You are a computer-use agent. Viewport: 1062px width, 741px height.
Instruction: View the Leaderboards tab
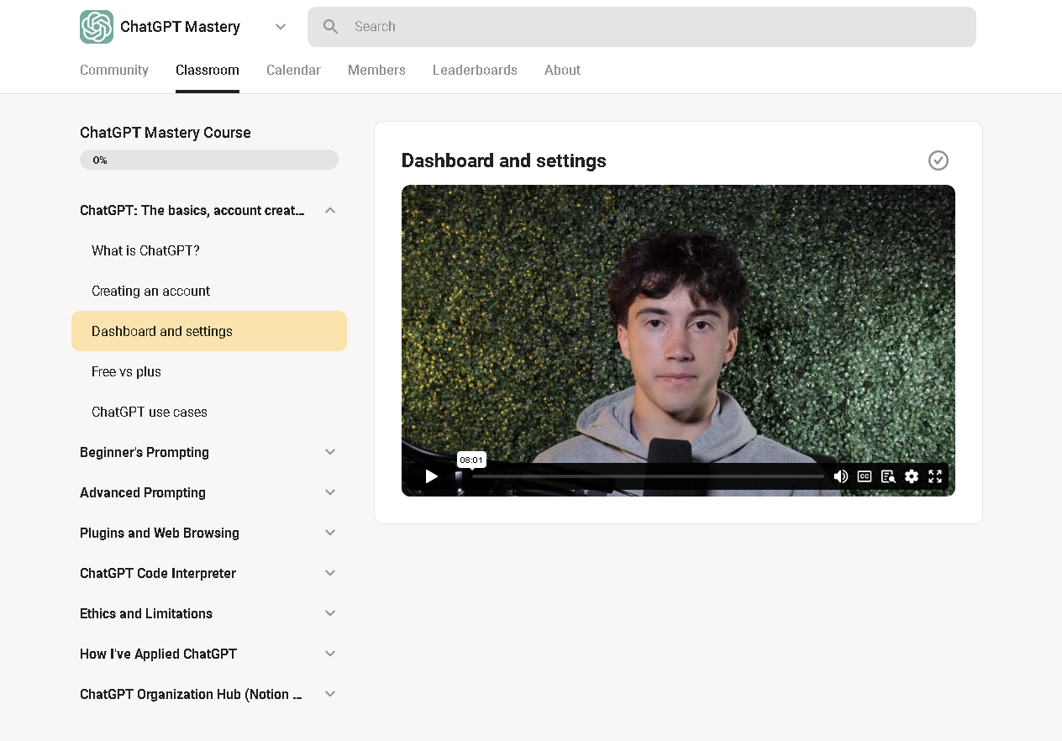tap(475, 71)
